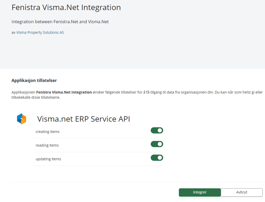The height and width of the screenshot is (202, 265).
Task: Click bold Fenistra Visma.Net Integration in description
Action: (x=64, y=92)
